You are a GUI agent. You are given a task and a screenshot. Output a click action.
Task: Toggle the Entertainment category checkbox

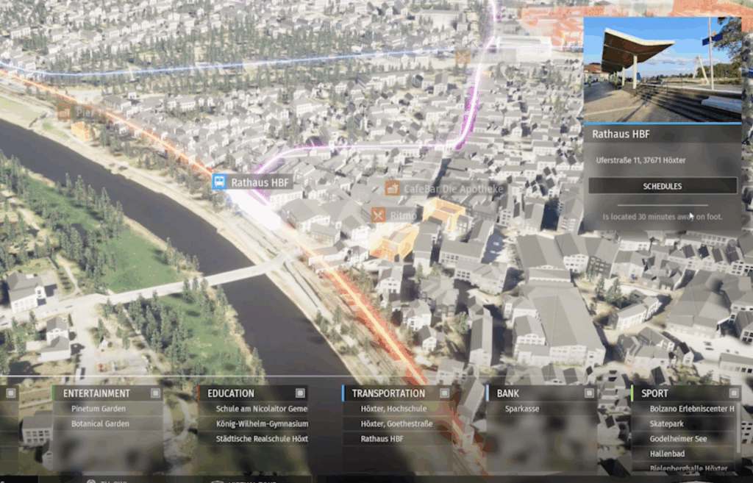155,393
